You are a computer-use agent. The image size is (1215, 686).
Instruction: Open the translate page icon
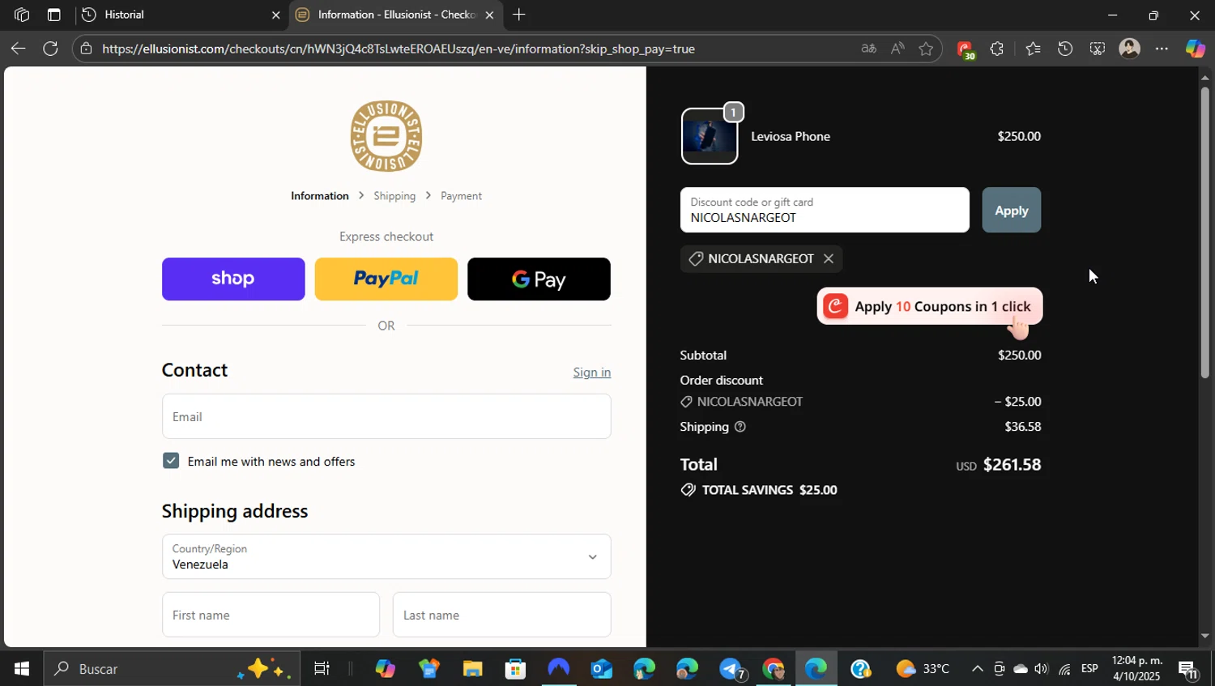tap(868, 49)
